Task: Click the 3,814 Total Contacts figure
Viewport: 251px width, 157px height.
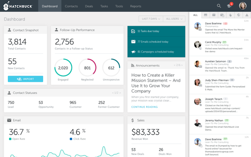Action: (17, 41)
